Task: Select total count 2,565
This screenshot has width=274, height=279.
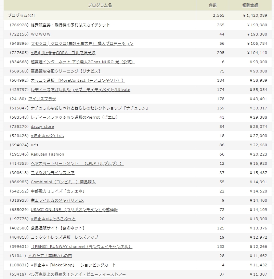Action: (x=219, y=16)
